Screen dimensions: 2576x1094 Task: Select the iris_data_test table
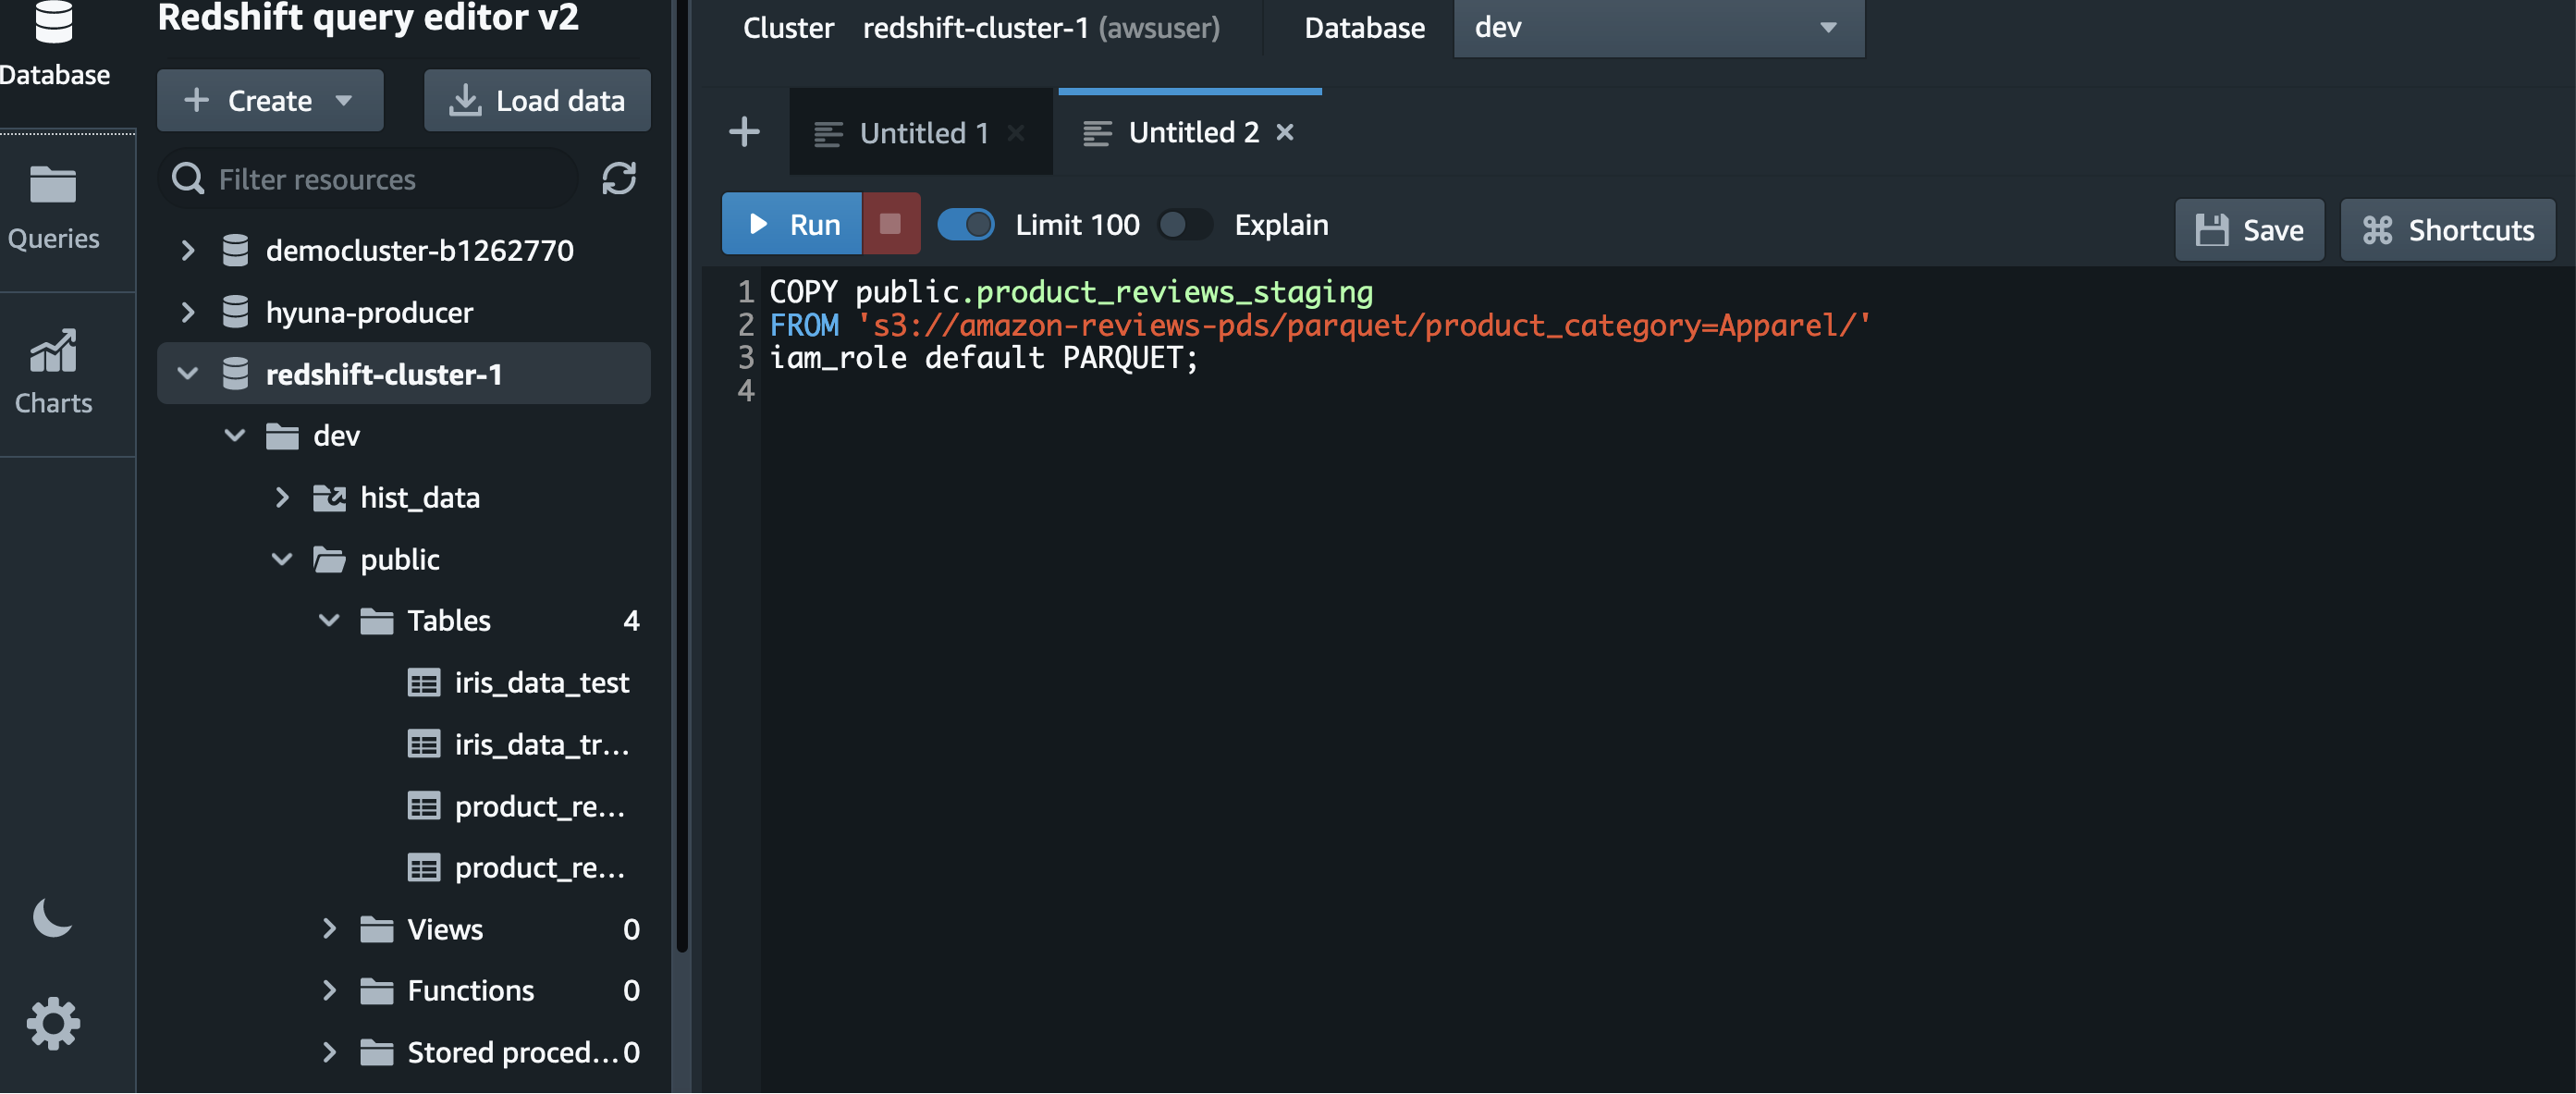[x=541, y=683]
